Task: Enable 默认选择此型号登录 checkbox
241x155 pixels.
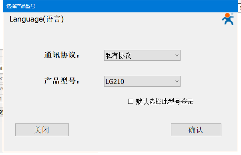Action: (x=131, y=101)
